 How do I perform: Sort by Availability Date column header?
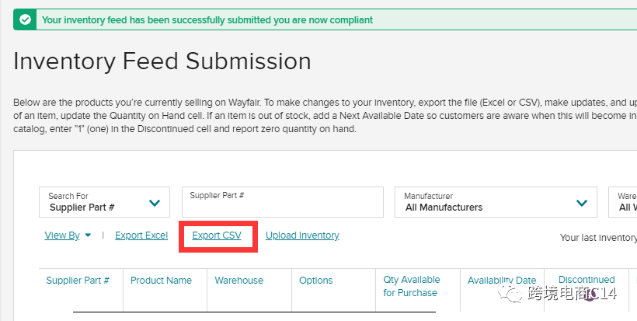(x=502, y=280)
